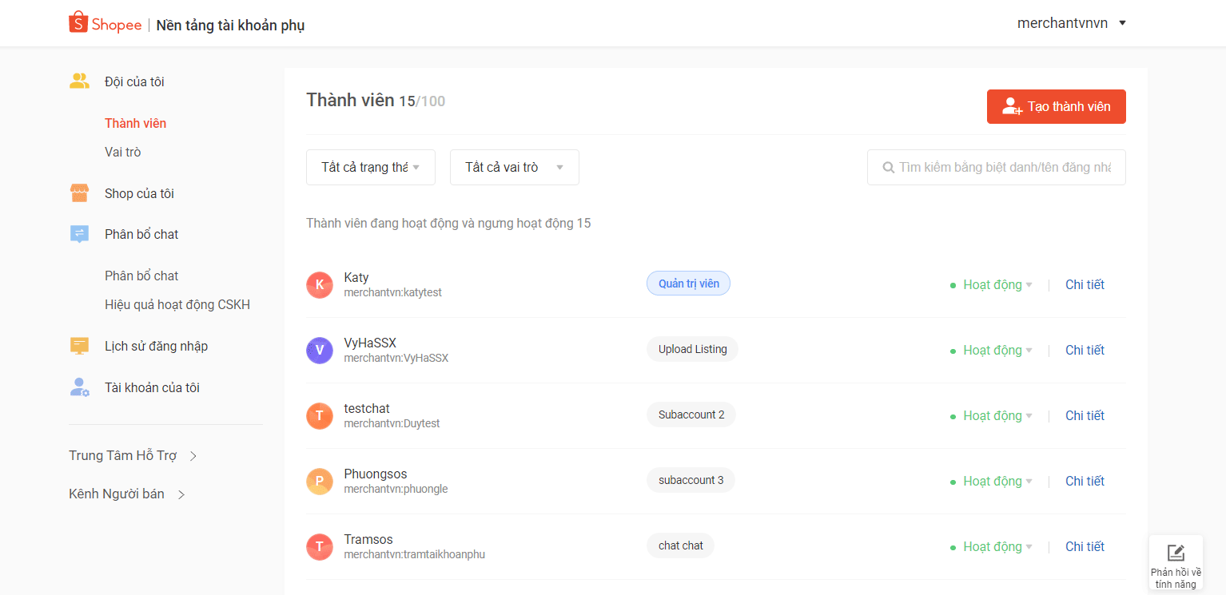The height and width of the screenshot is (595, 1226).
Task: Click the Quản trị viên role tag
Action: (688, 284)
